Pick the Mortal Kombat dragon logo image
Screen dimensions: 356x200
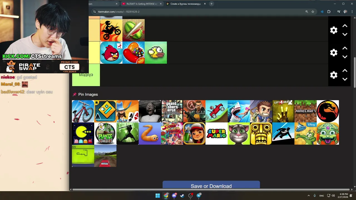[x=328, y=111]
